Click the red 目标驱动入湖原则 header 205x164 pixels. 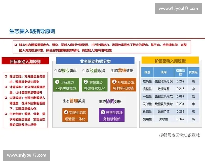(x=25, y=61)
